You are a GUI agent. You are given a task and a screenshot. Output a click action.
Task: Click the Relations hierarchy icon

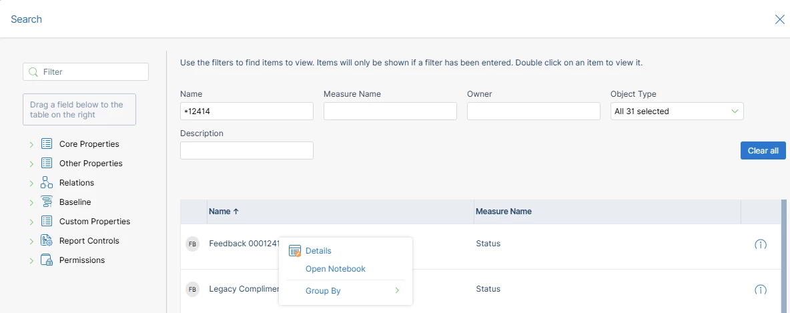coord(47,183)
